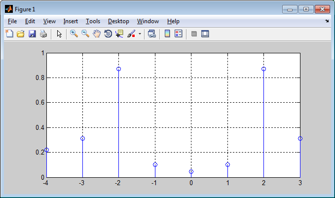Open the Window menu
Viewport: 335px width, 198px height.
point(148,21)
